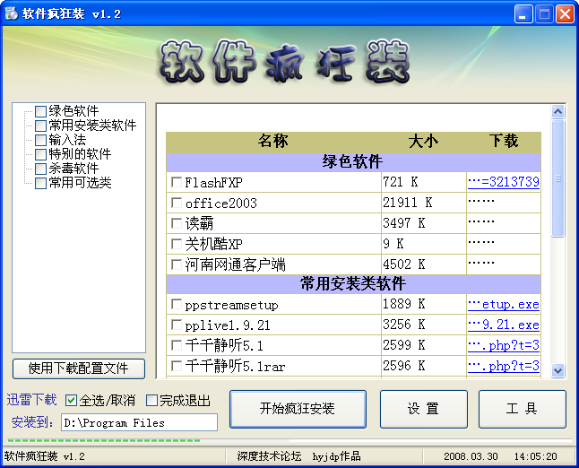This screenshot has height=468, width=579.
Task: Click the list scrollbar up arrow
Action: pyautogui.click(x=558, y=111)
